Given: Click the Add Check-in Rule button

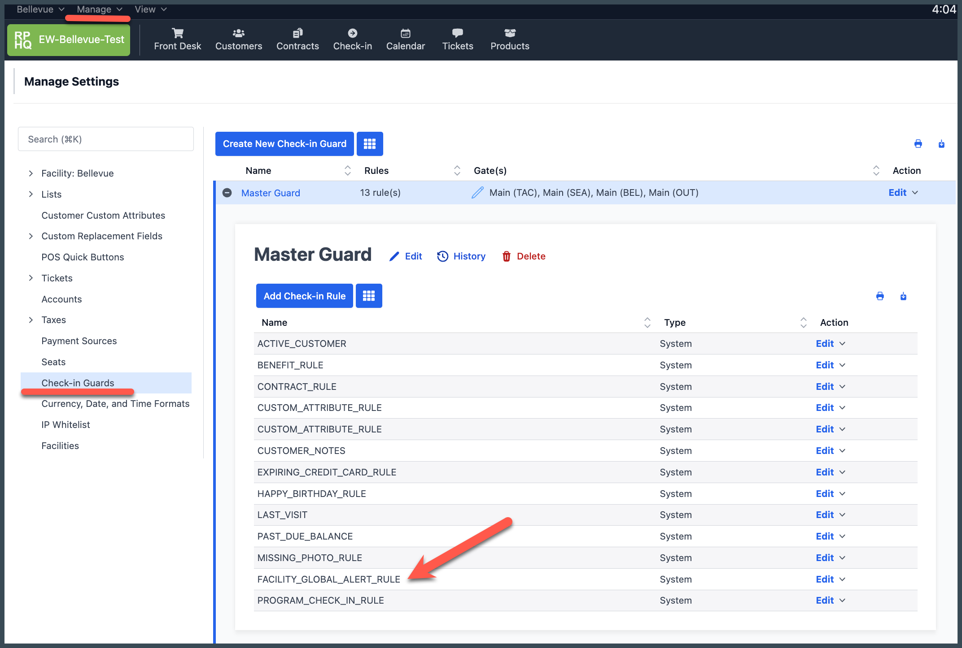Looking at the screenshot, I should point(304,296).
